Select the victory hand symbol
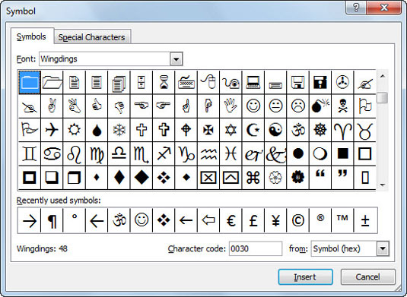This screenshot has width=407, height=297. click(52, 106)
